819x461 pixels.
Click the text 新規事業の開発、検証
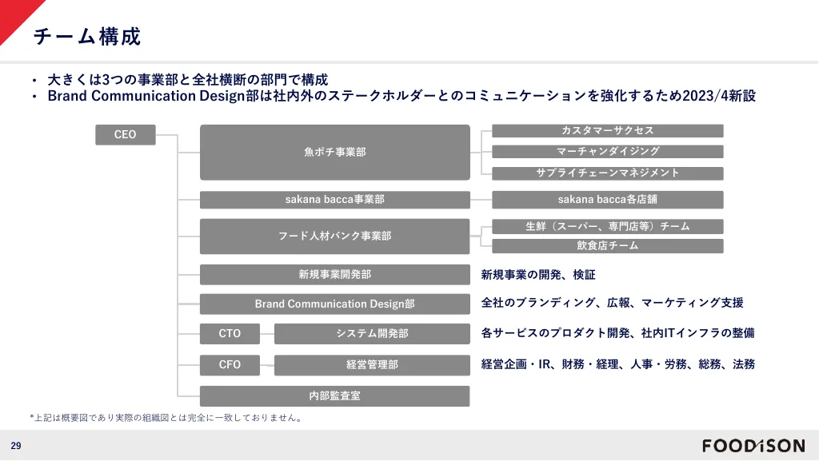point(538,275)
